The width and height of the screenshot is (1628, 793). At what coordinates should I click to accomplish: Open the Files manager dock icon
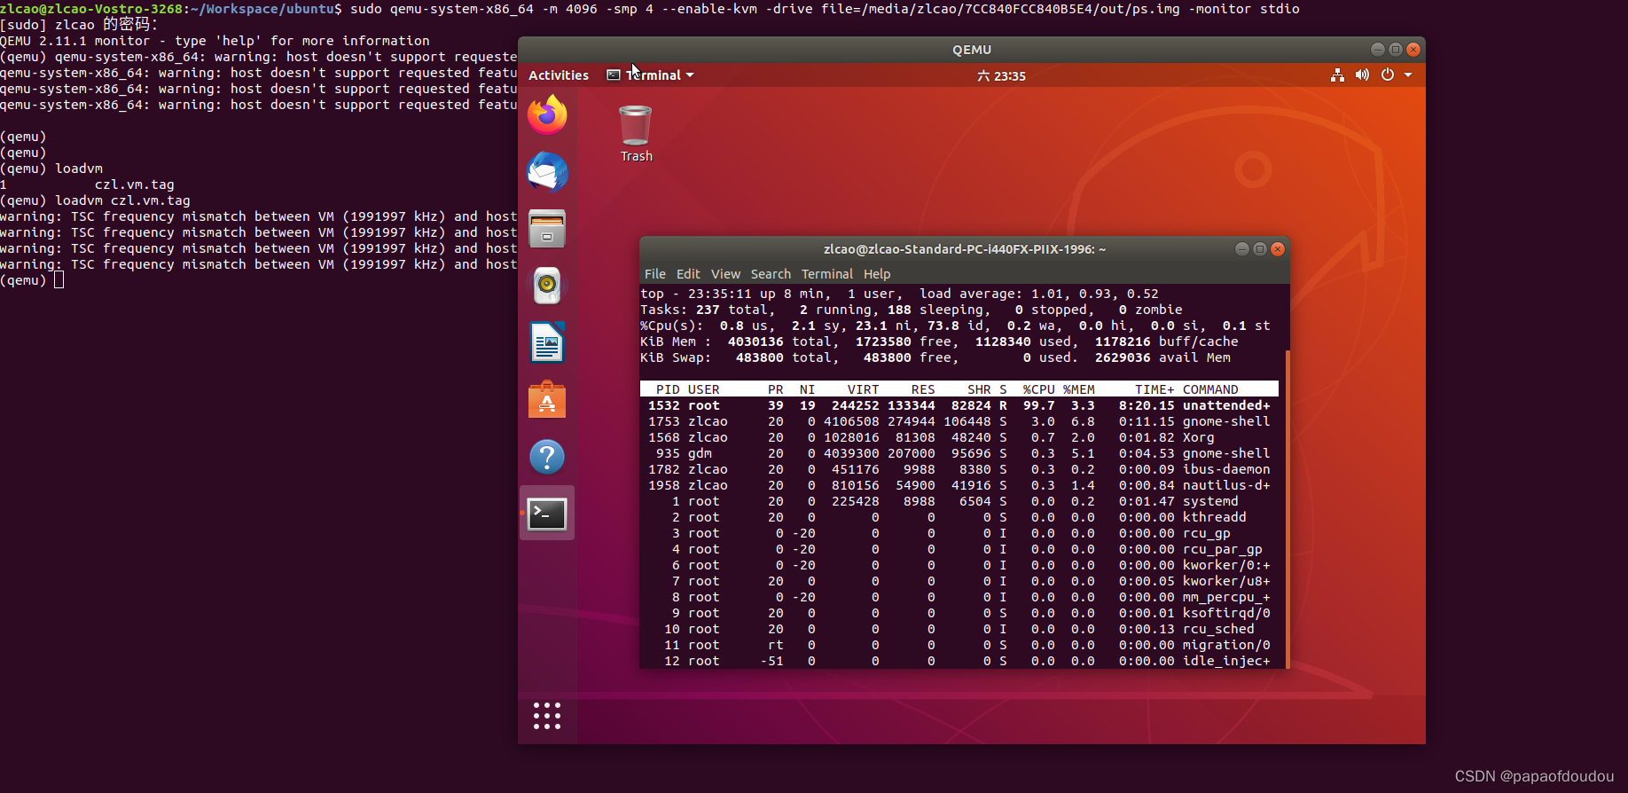click(547, 229)
